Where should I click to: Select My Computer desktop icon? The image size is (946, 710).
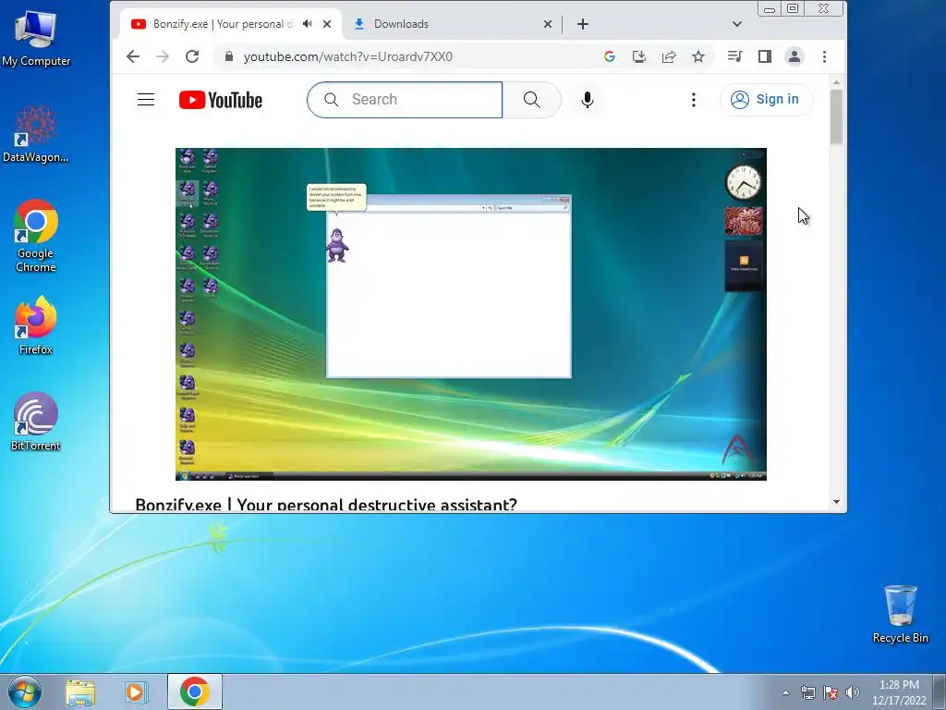coord(36,39)
